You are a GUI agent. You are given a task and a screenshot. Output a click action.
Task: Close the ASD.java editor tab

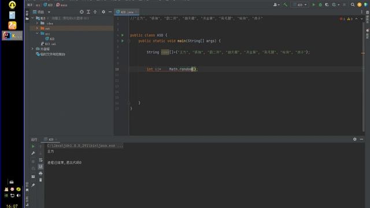136,12
